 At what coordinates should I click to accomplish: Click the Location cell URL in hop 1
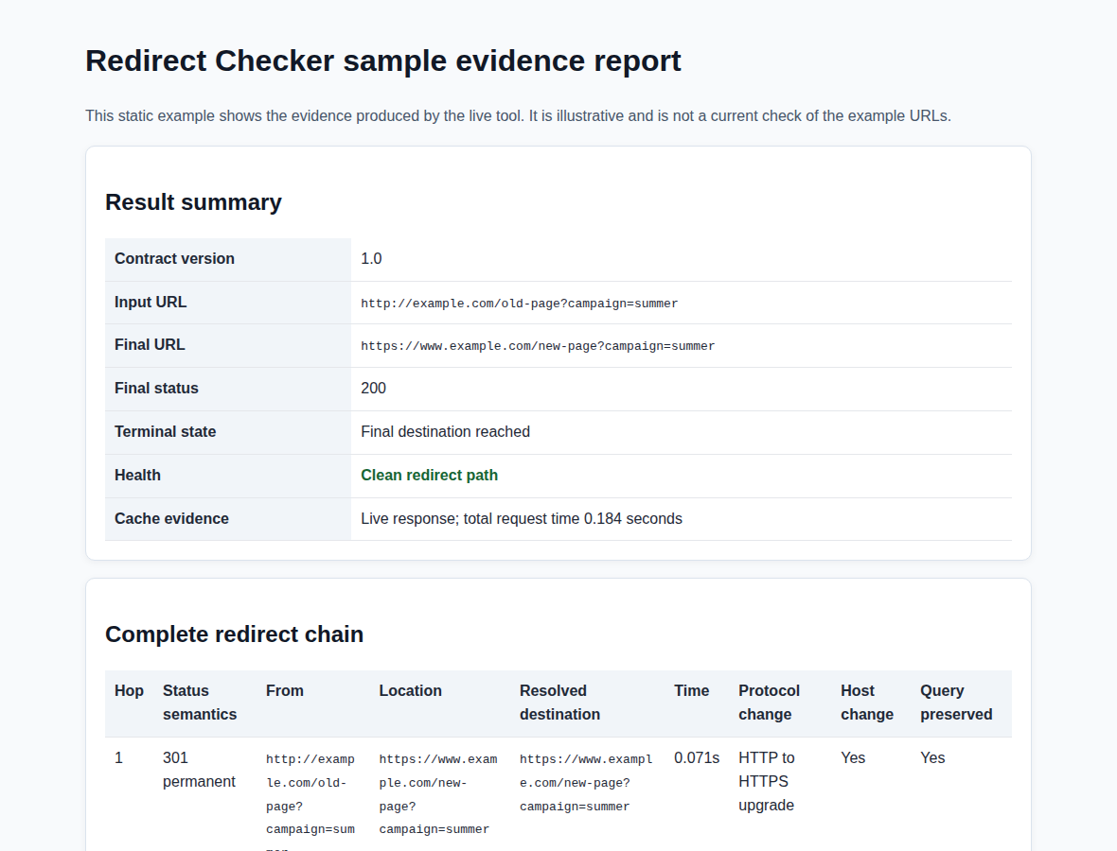(438, 794)
